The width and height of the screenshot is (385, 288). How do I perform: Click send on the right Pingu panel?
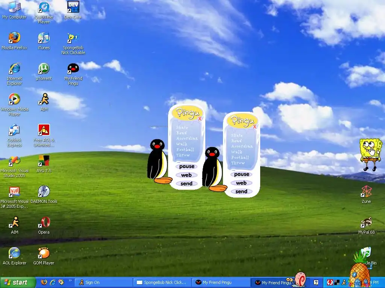point(242,192)
